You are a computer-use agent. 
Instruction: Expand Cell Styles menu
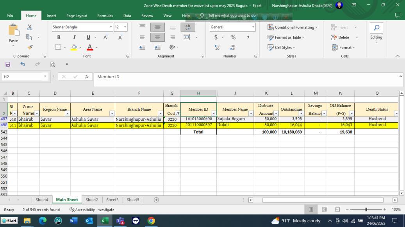(281, 48)
